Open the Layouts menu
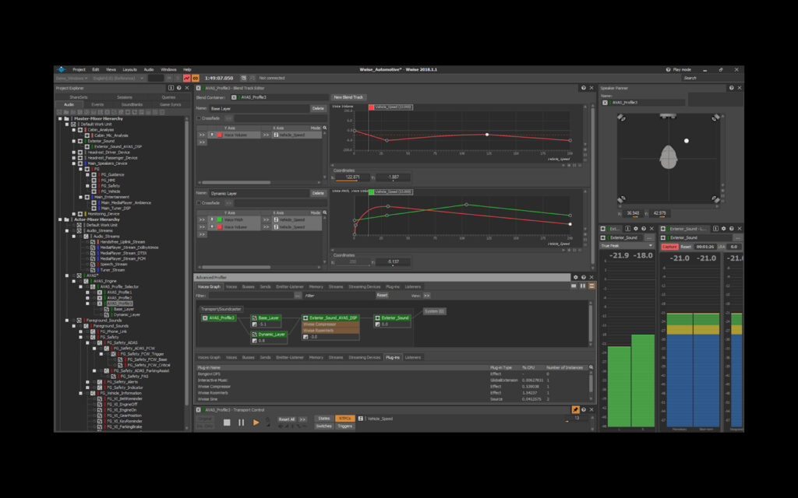 tap(129, 69)
